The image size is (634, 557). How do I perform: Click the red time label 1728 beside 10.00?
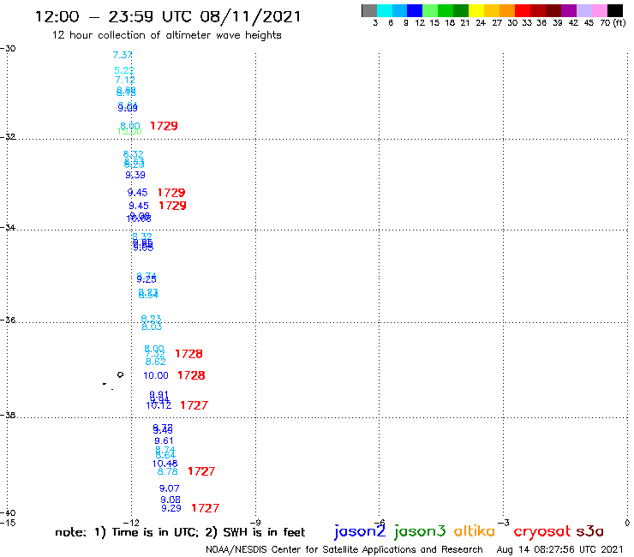191,375
